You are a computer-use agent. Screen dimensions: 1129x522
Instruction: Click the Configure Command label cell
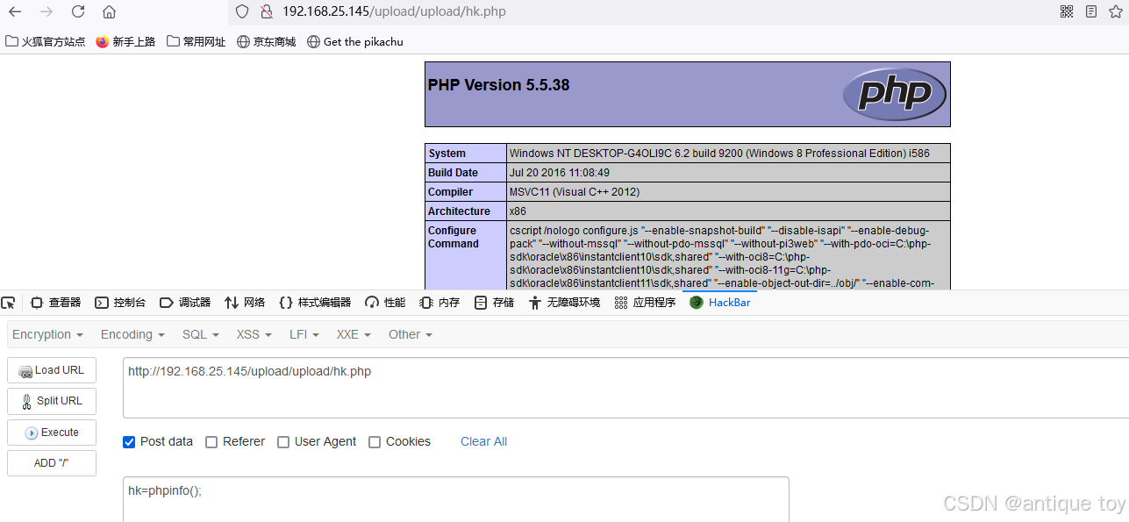click(x=466, y=256)
